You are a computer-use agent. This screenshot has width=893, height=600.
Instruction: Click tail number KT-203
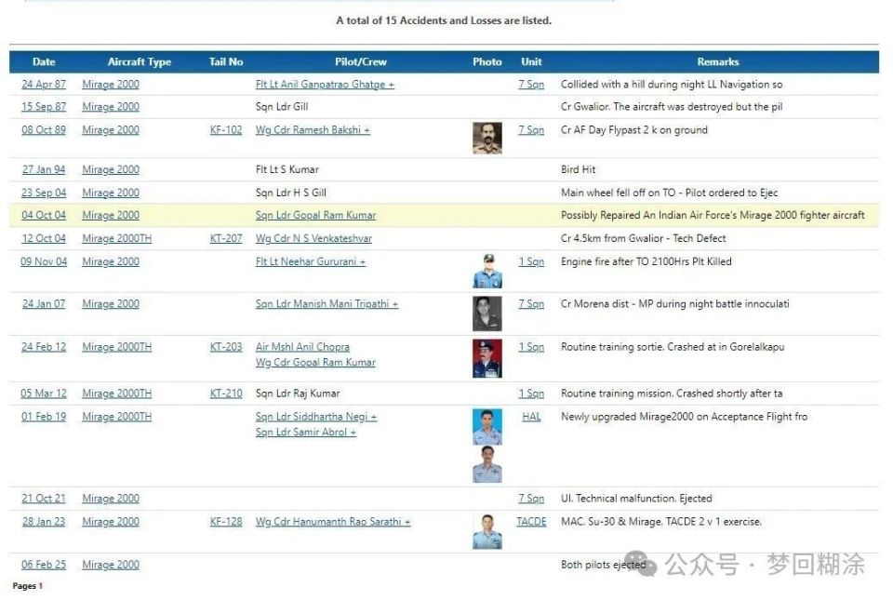tap(226, 347)
